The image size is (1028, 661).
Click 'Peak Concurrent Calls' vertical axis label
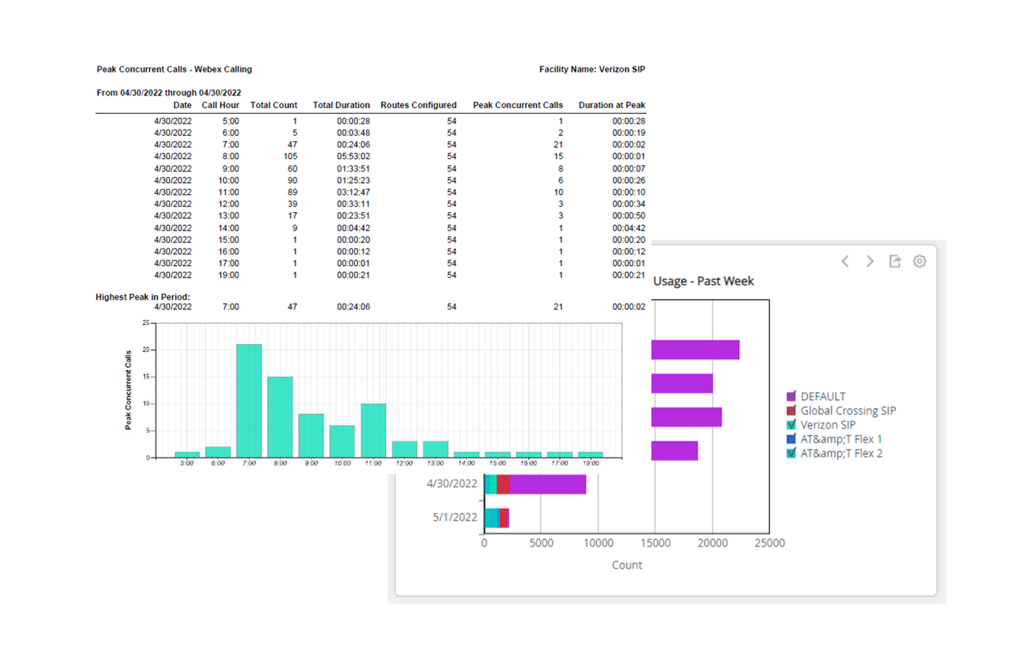tap(128, 390)
